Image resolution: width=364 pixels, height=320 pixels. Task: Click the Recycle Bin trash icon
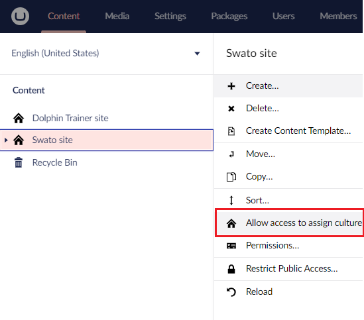coord(19,162)
